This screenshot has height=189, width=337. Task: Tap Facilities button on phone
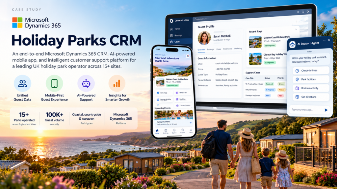point(183,99)
